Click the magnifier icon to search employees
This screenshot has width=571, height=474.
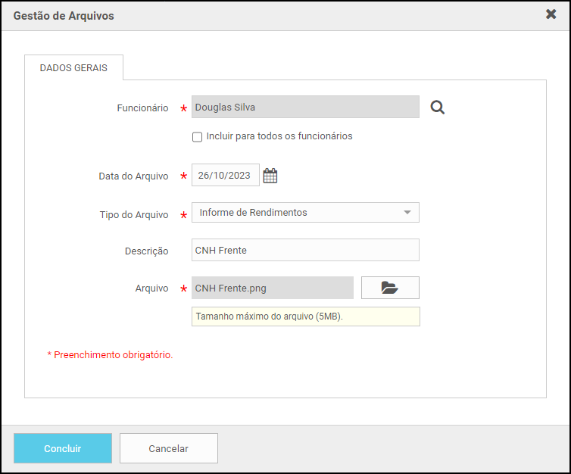click(437, 108)
